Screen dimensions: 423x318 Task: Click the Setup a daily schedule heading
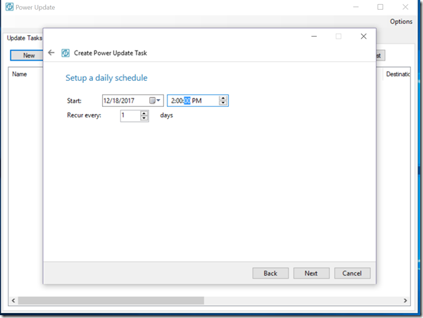106,78
